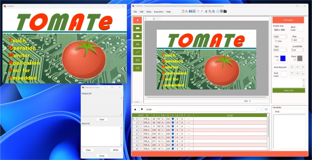Toggle the Line checkbox

pos(278,60)
